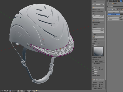Open the Scene properties tab icon
Screen dimensions: 123x92
point(114,1)
